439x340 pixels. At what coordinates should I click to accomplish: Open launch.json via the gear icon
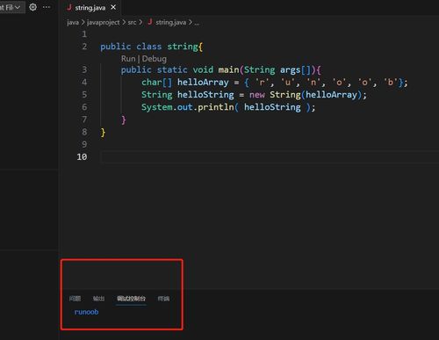pos(32,7)
